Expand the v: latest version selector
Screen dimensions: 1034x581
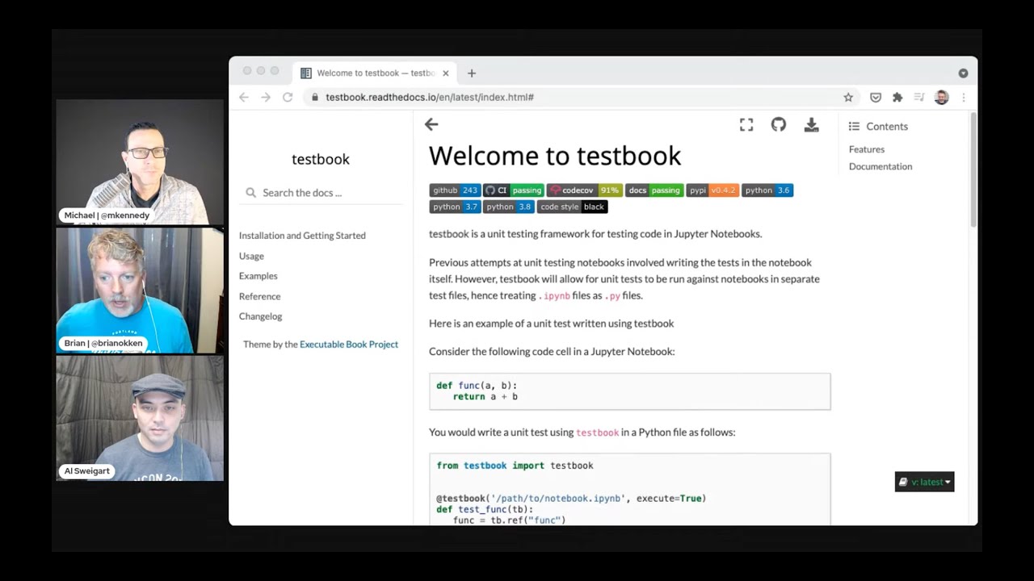924,482
